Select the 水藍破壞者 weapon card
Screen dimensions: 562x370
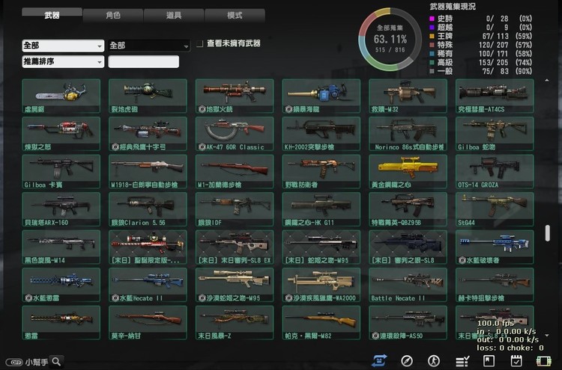coord(495,247)
